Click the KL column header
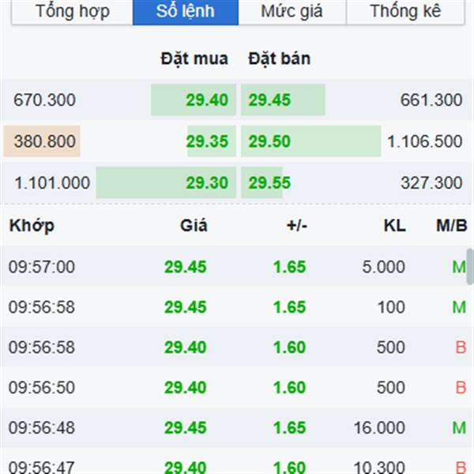Screen dimensions: 474x474 pyautogui.click(x=394, y=226)
